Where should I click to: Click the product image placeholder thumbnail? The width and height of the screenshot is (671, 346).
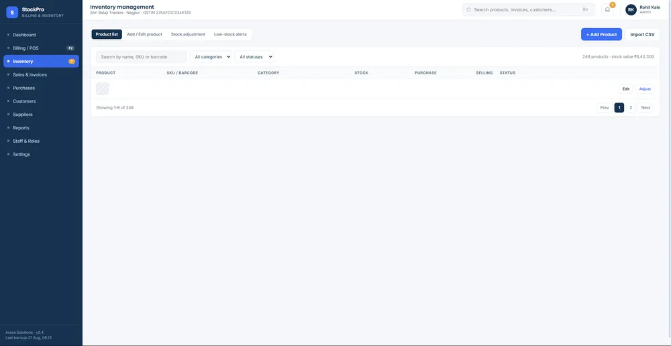(x=102, y=89)
